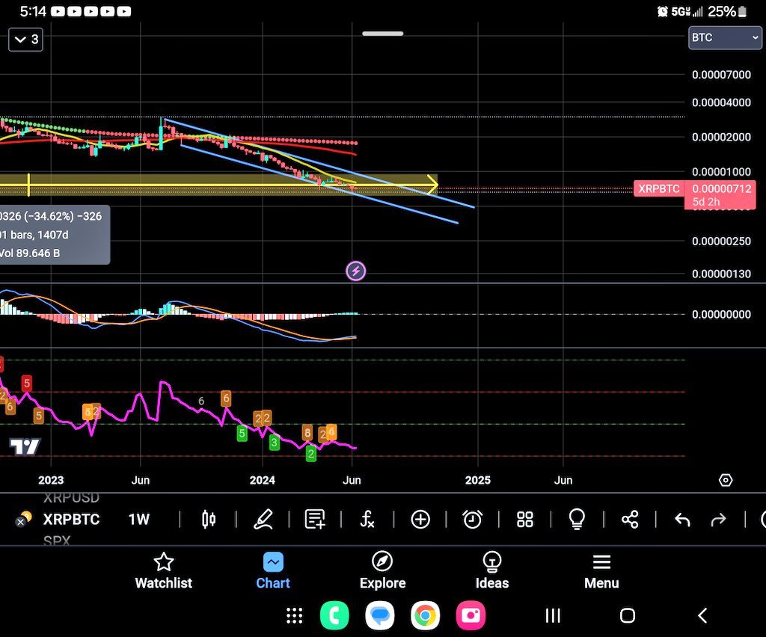Launch the green Phone app

[334, 615]
